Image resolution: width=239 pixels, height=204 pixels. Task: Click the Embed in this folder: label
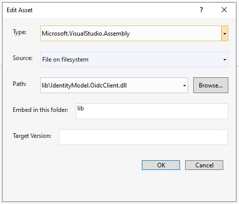click(40, 110)
